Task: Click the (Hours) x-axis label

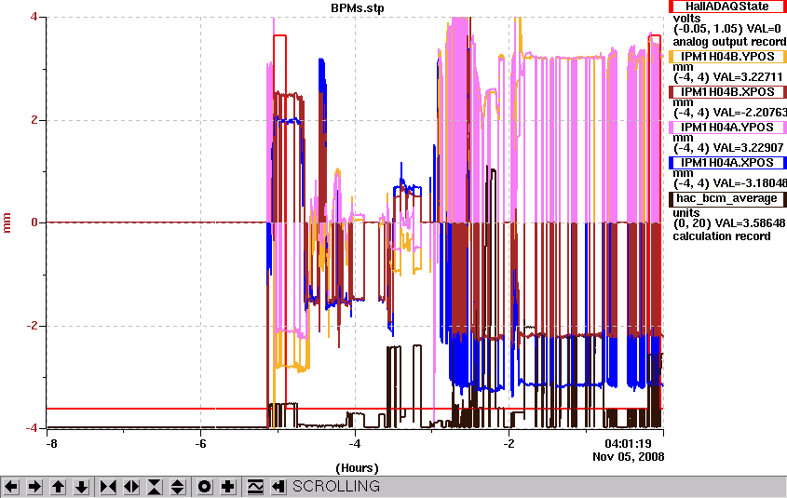Action: click(357, 468)
